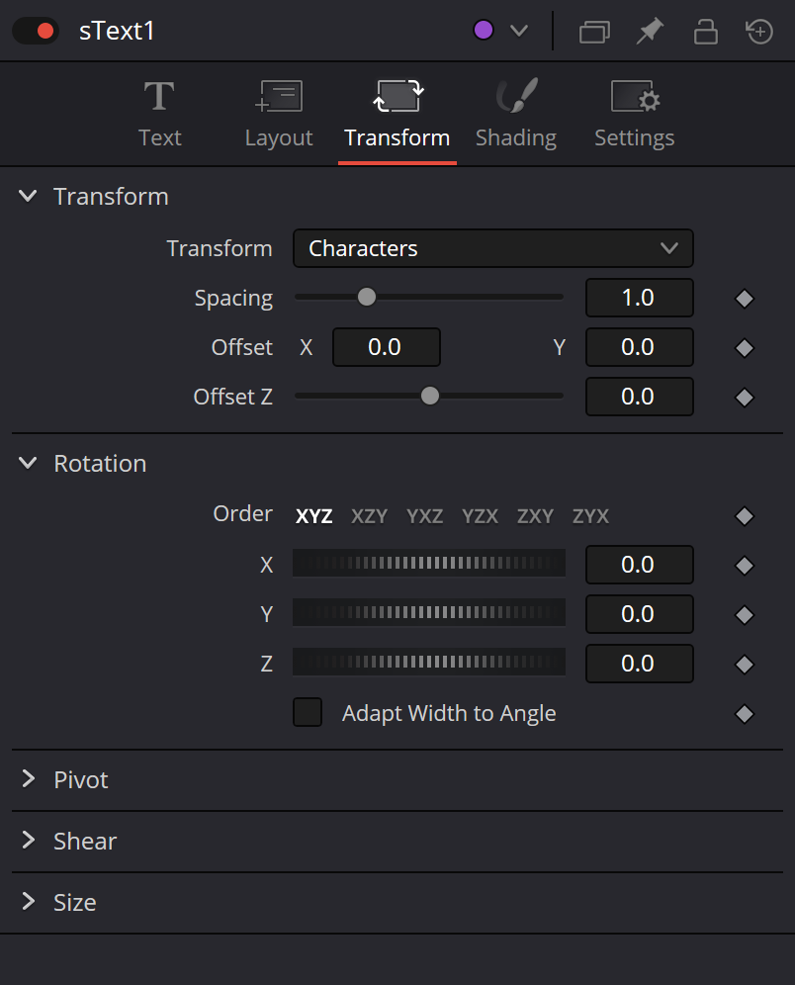Select XZY rotation order
This screenshot has width=795, height=985.
(x=369, y=516)
